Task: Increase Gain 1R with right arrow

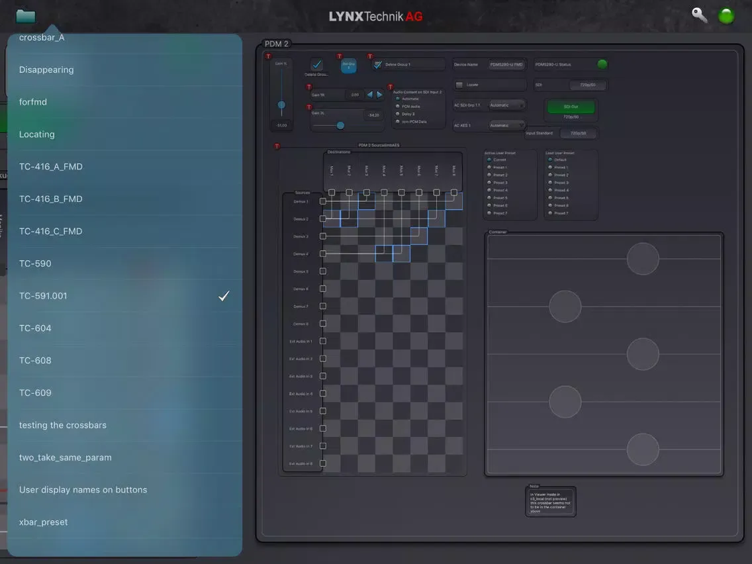Action: [380, 95]
